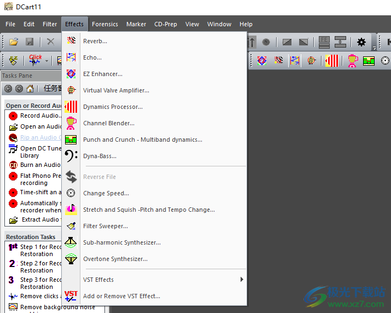Select Change Speed clock icon

coord(71,193)
